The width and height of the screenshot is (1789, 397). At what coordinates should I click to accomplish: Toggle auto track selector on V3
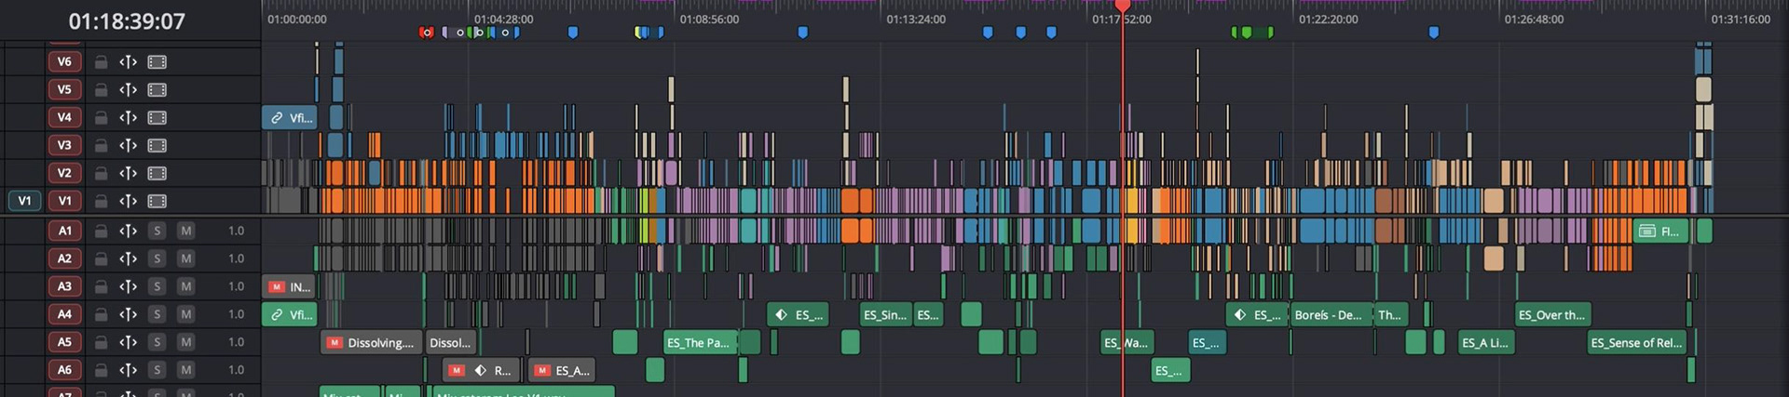pos(129,146)
